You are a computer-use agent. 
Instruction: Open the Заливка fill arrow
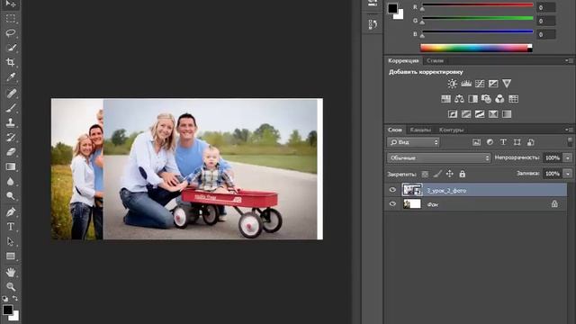tap(568, 174)
